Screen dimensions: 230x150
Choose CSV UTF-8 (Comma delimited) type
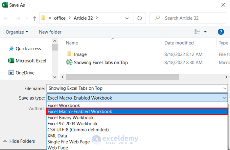(x=137, y=130)
